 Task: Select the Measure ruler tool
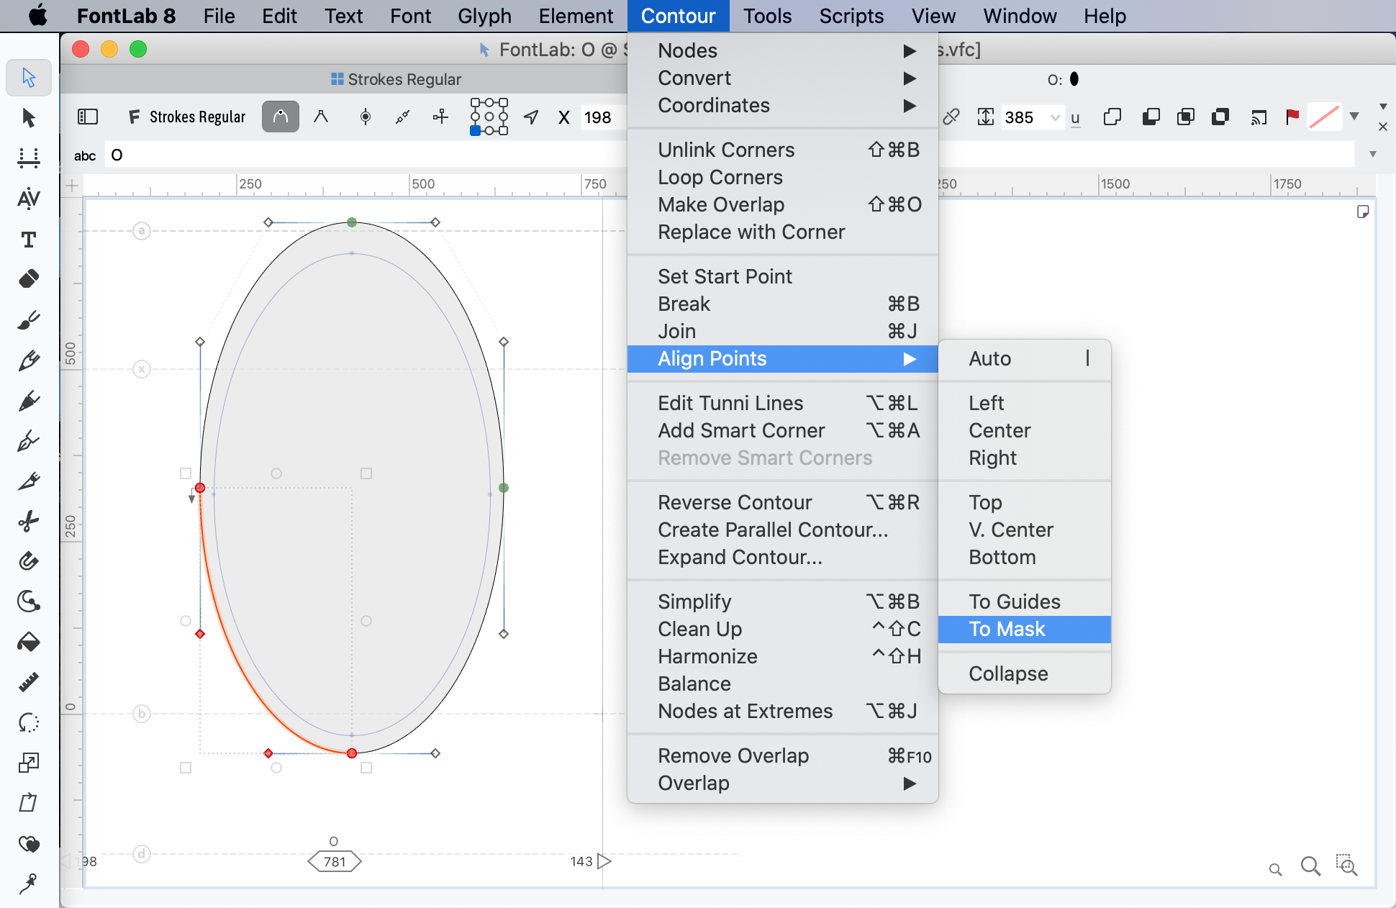tap(29, 681)
